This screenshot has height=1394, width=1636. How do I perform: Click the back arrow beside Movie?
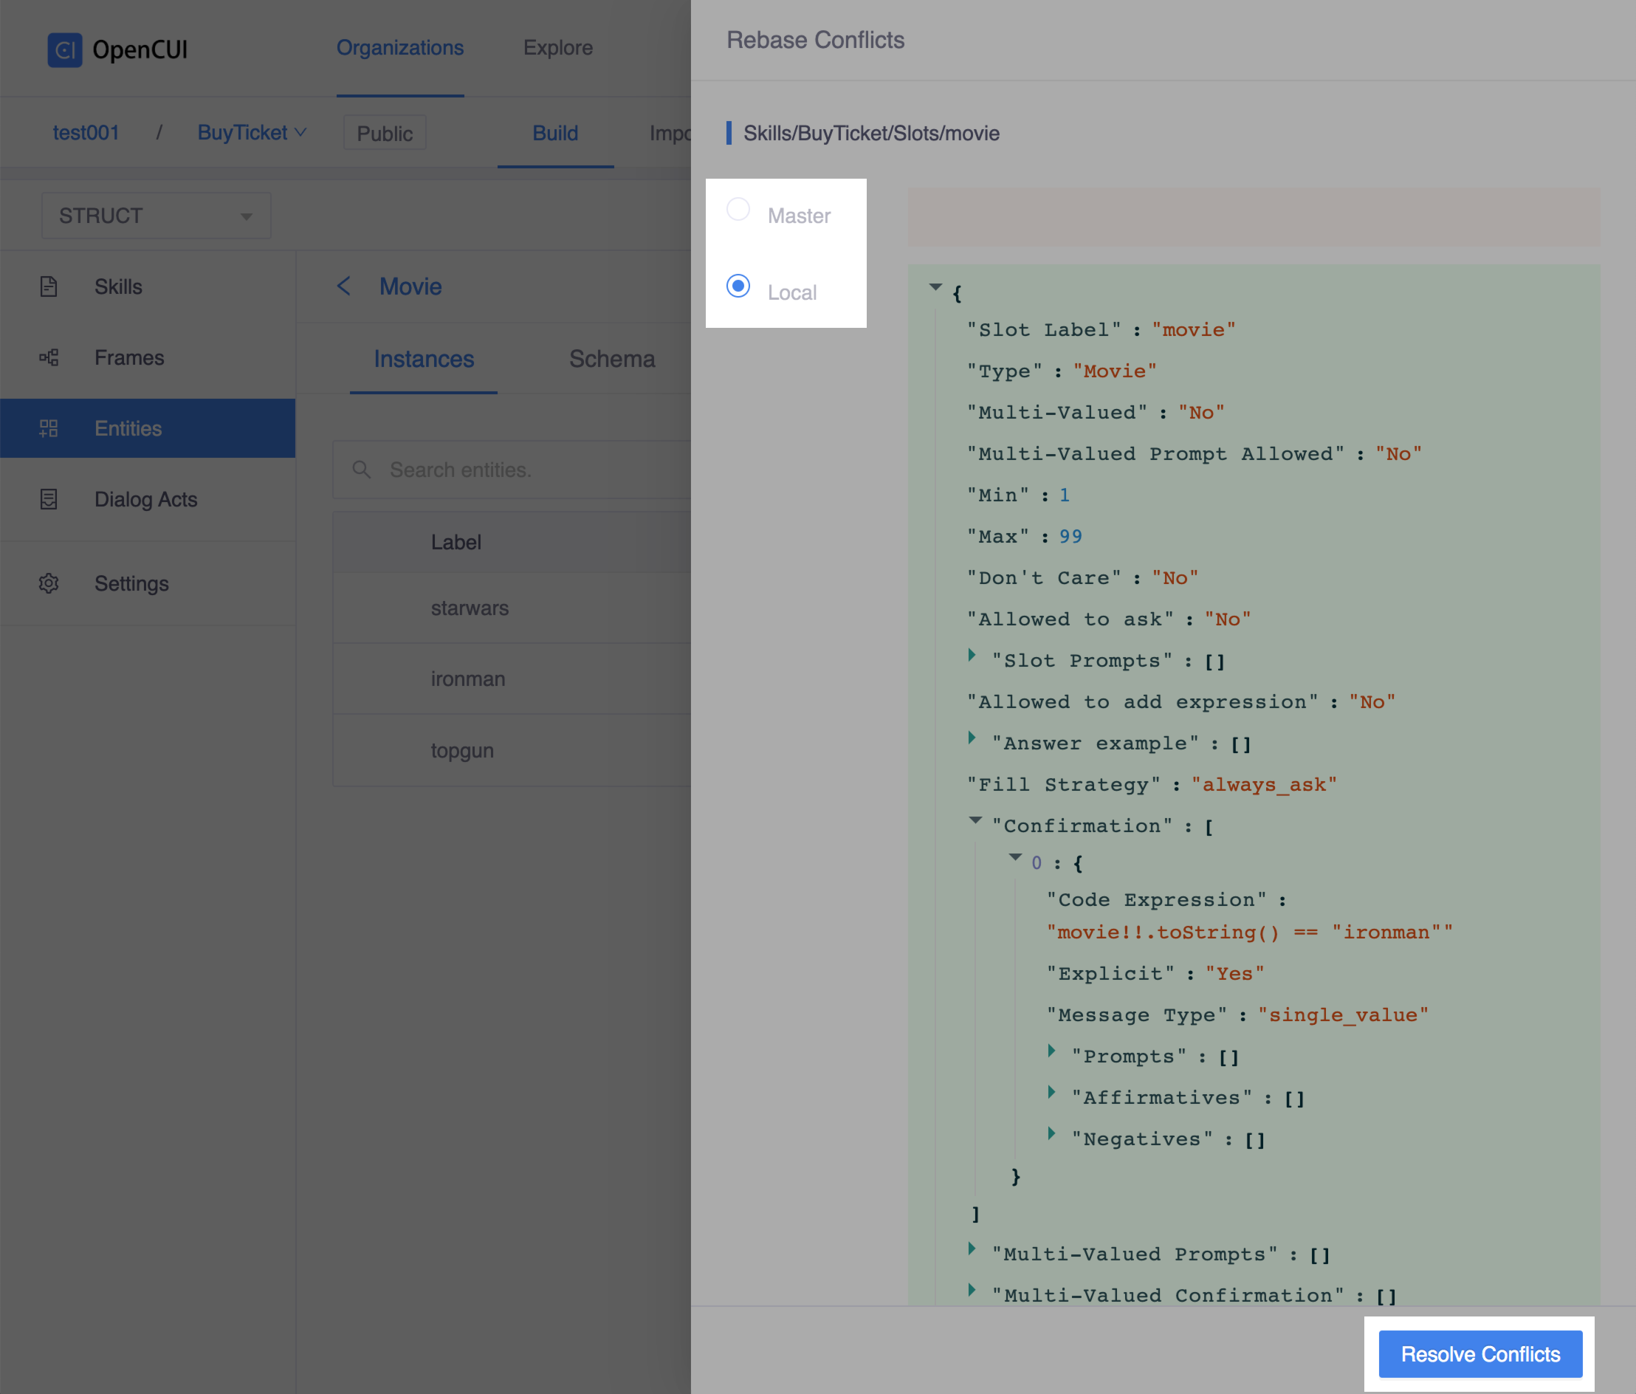pyautogui.click(x=344, y=286)
